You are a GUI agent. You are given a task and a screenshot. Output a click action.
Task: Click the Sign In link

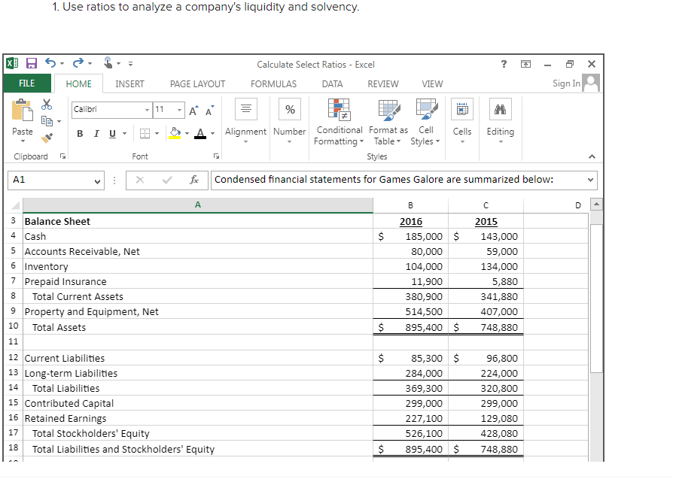click(x=565, y=83)
